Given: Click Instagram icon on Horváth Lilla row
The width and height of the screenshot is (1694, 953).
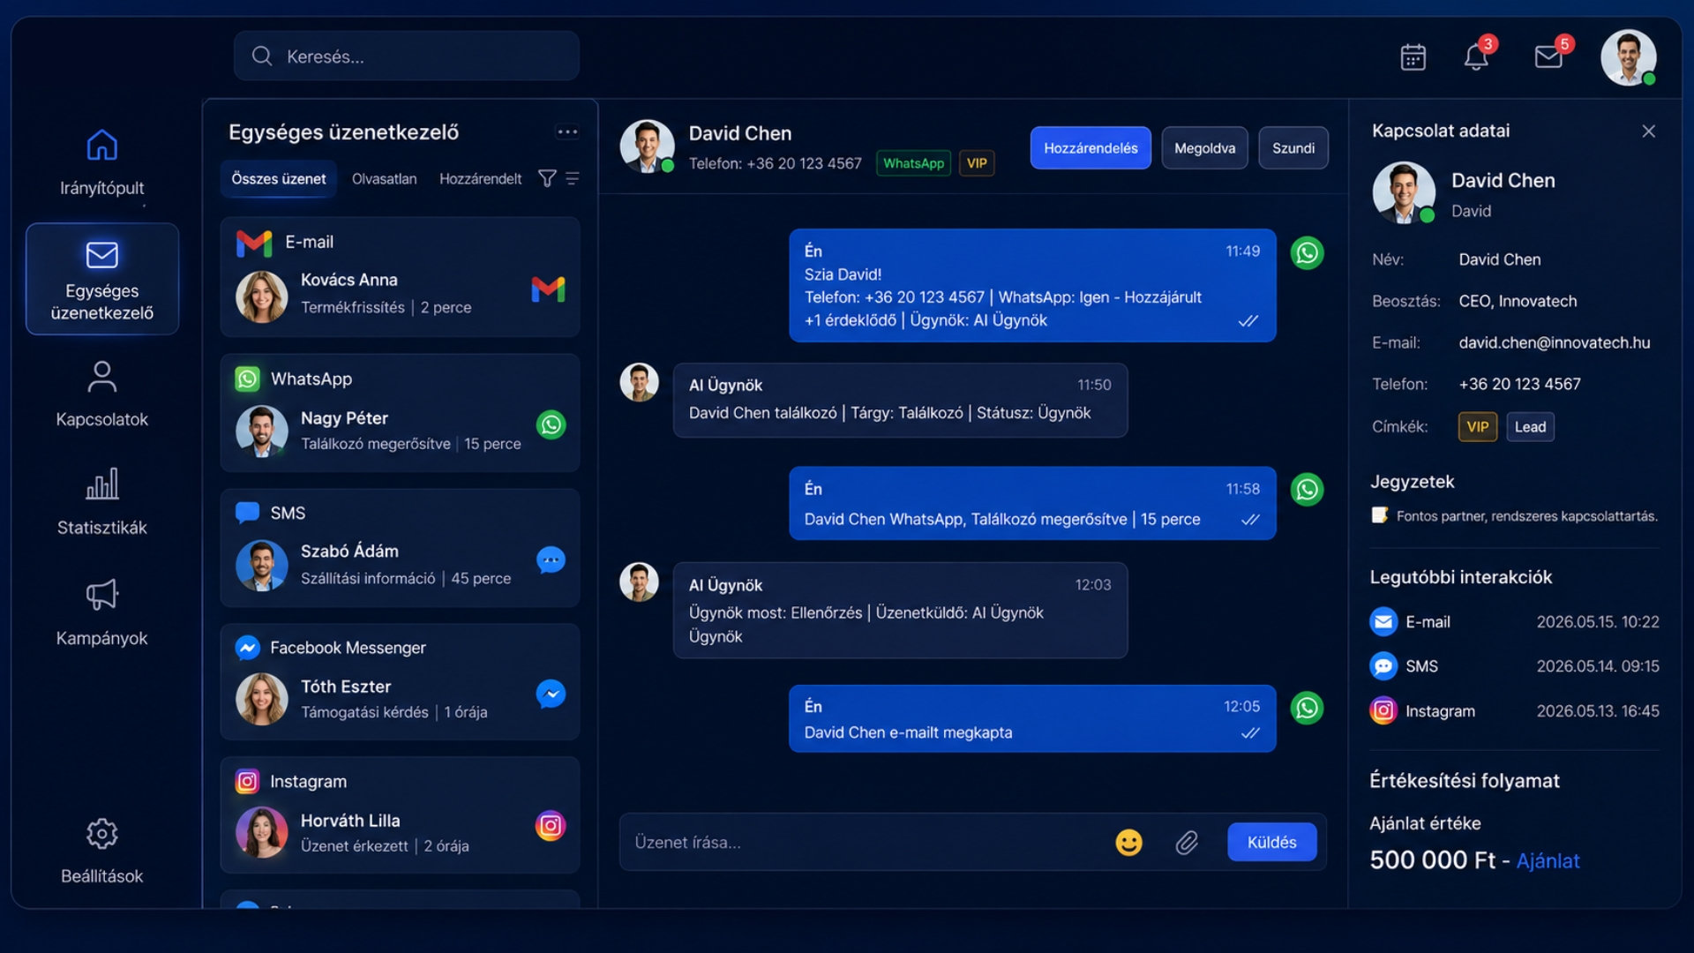Looking at the screenshot, I should click(x=551, y=826).
